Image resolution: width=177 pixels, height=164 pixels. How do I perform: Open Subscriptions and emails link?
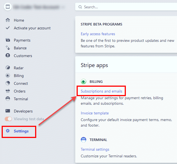pyautogui.click(x=101, y=91)
